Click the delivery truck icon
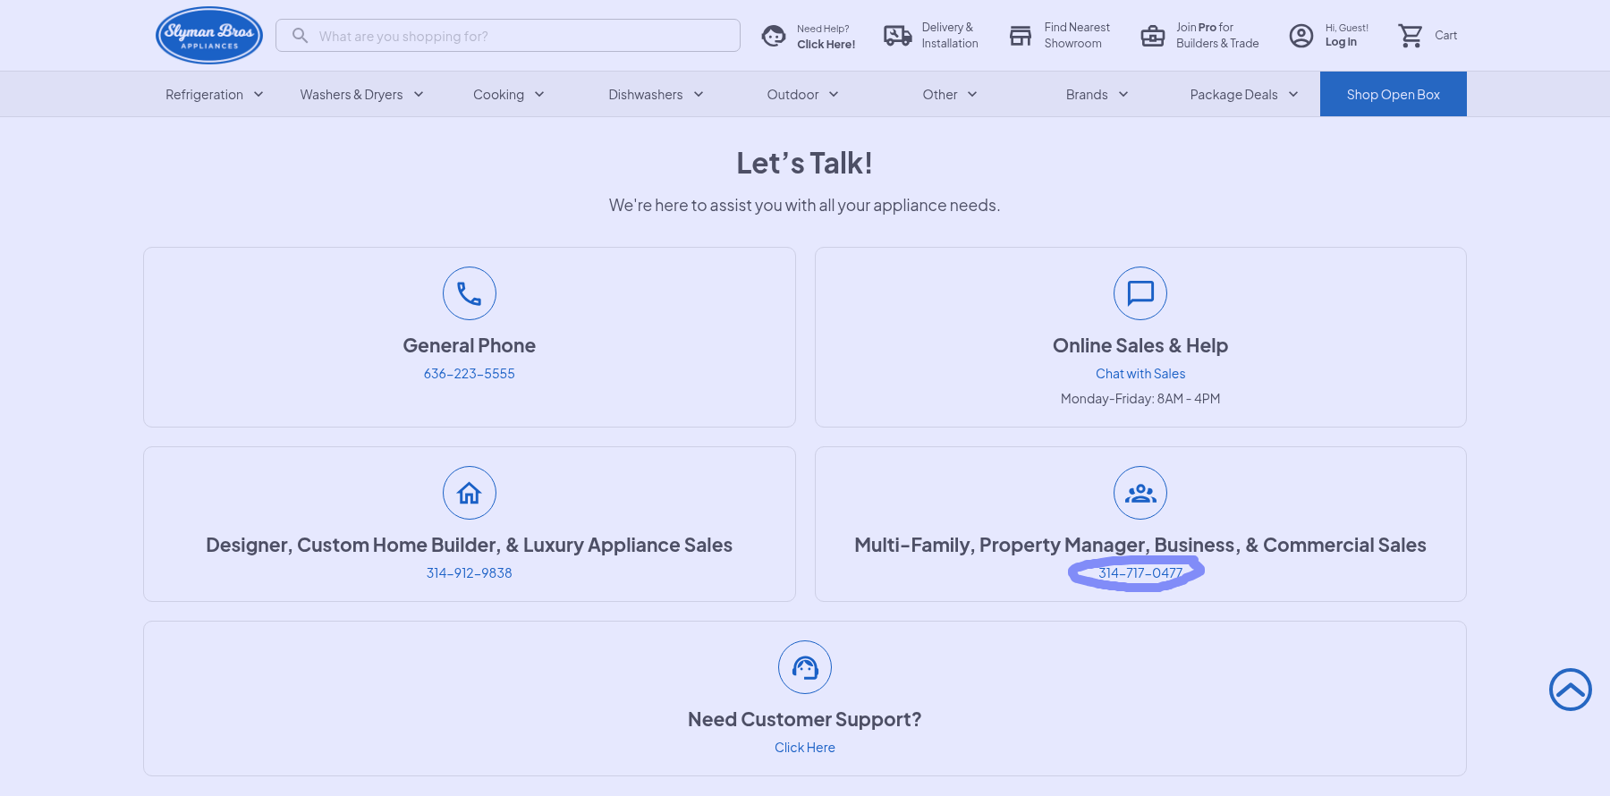Image resolution: width=1610 pixels, height=796 pixels. click(x=897, y=36)
